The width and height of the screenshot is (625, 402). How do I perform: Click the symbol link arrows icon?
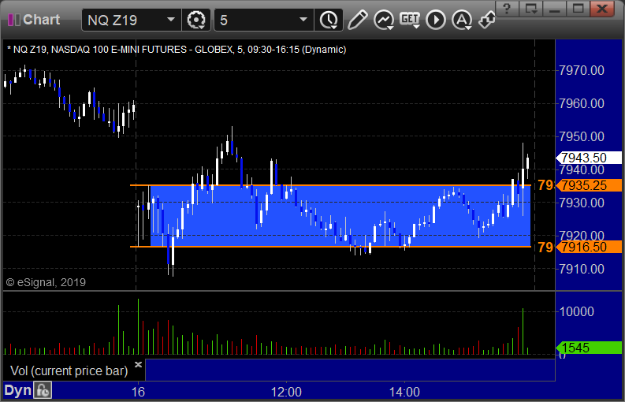point(487,20)
